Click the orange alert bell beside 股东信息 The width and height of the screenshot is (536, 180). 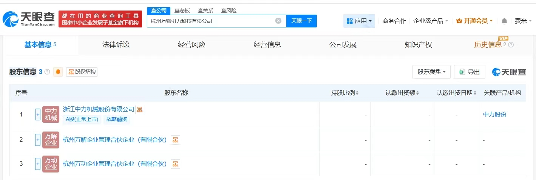58,72
